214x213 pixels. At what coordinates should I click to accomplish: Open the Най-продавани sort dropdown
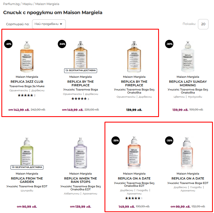[x=49, y=24]
